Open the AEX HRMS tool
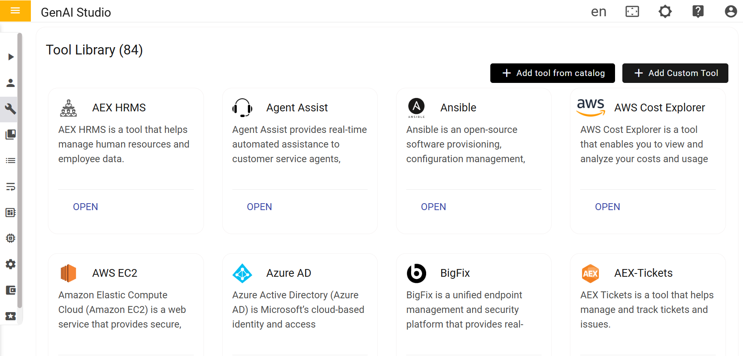Viewport: 743px width, 356px height. 85,207
